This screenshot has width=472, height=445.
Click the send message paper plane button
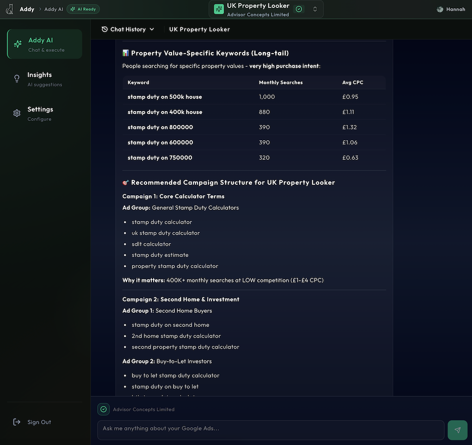(458, 430)
